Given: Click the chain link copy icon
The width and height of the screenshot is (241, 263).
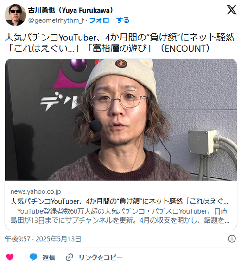Looking at the screenshot, I should point(70,257).
